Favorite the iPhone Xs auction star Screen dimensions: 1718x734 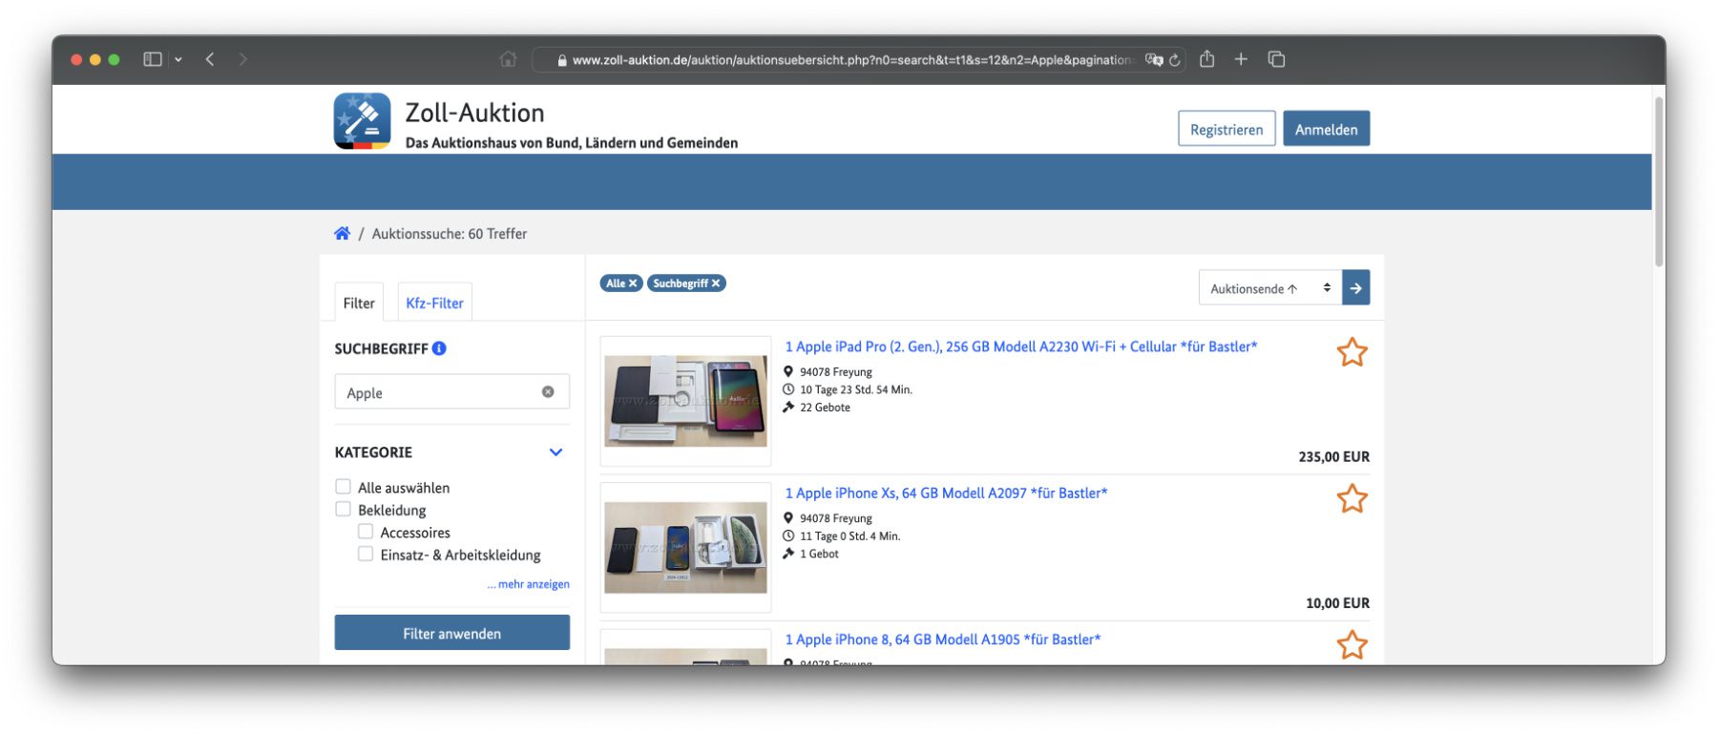click(1351, 498)
